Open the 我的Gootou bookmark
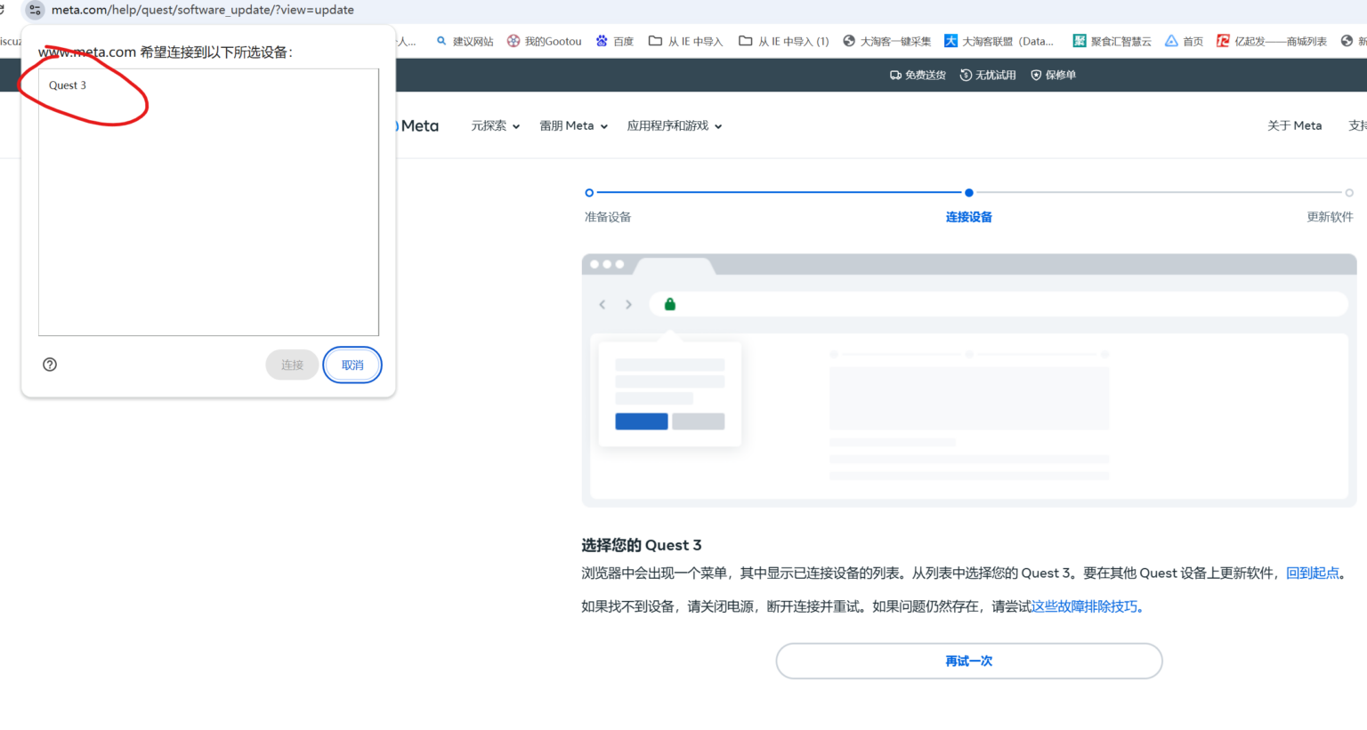This screenshot has height=730, width=1367. (544, 41)
